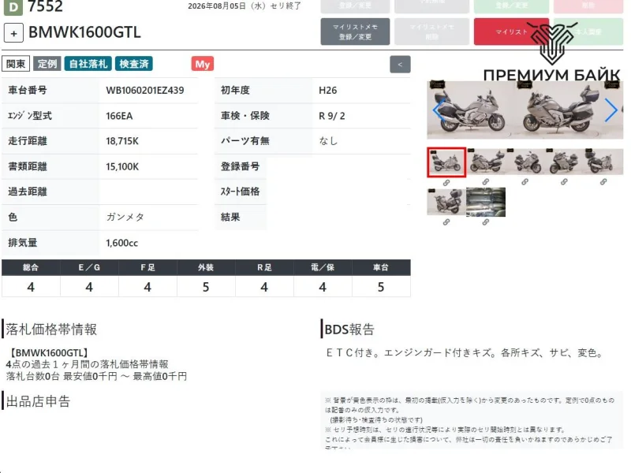Show the previous photo with the left arrow
631x473 pixels.
click(x=439, y=110)
